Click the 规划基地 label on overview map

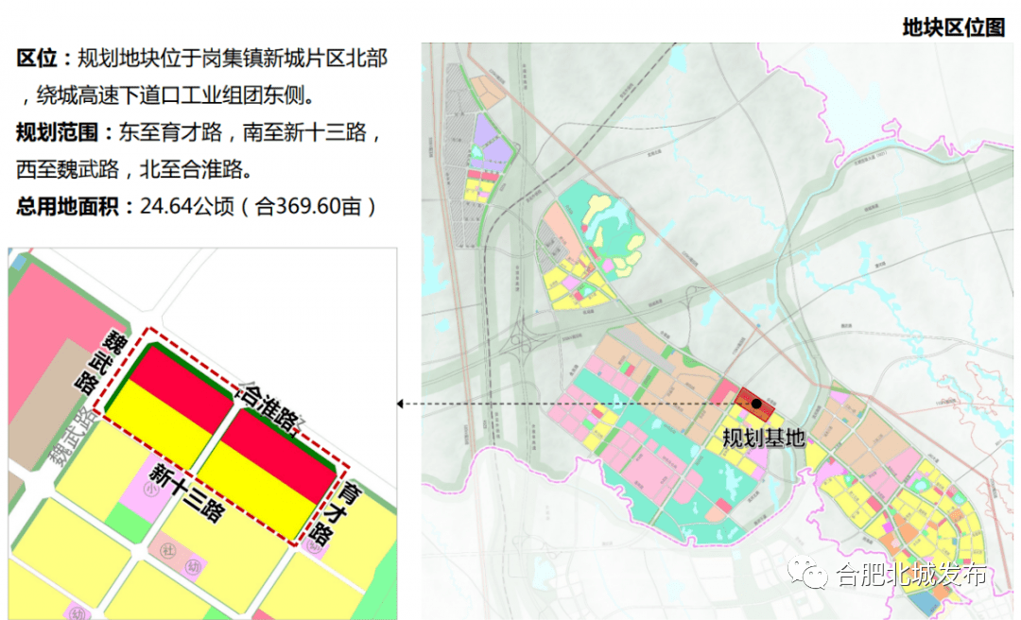[x=764, y=437]
